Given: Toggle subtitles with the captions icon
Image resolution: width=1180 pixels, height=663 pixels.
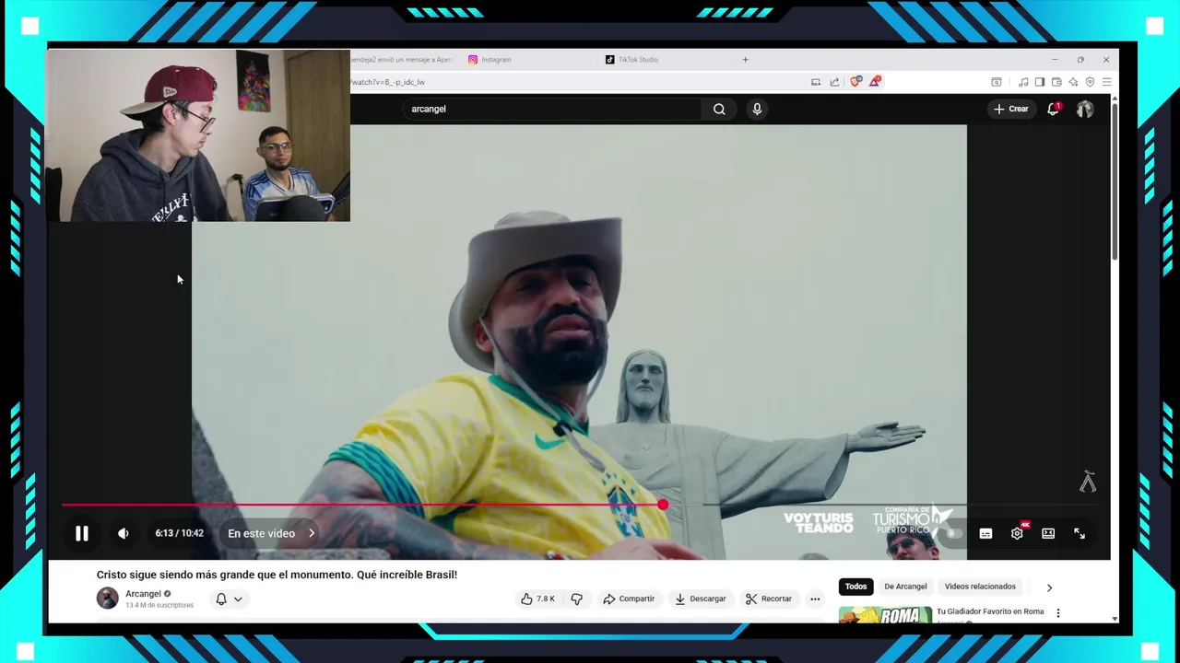Looking at the screenshot, I should (x=985, y=533).
